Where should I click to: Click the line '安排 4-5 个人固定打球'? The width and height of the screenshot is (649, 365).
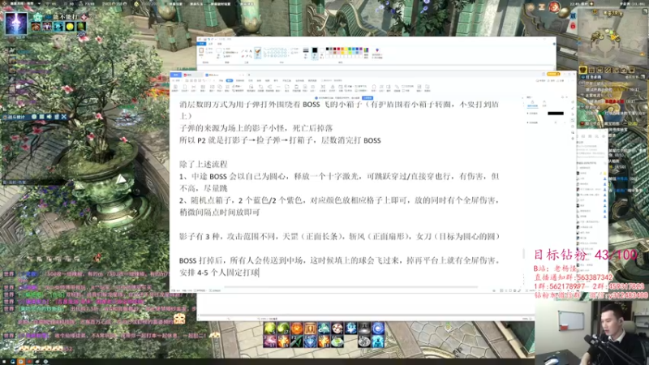(x=219, y=273)
